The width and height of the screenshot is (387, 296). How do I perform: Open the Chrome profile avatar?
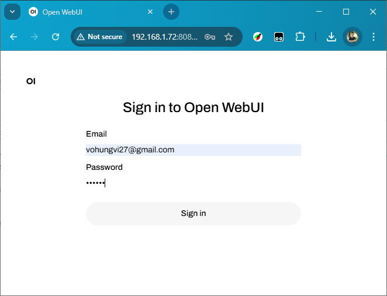[352, 37]
